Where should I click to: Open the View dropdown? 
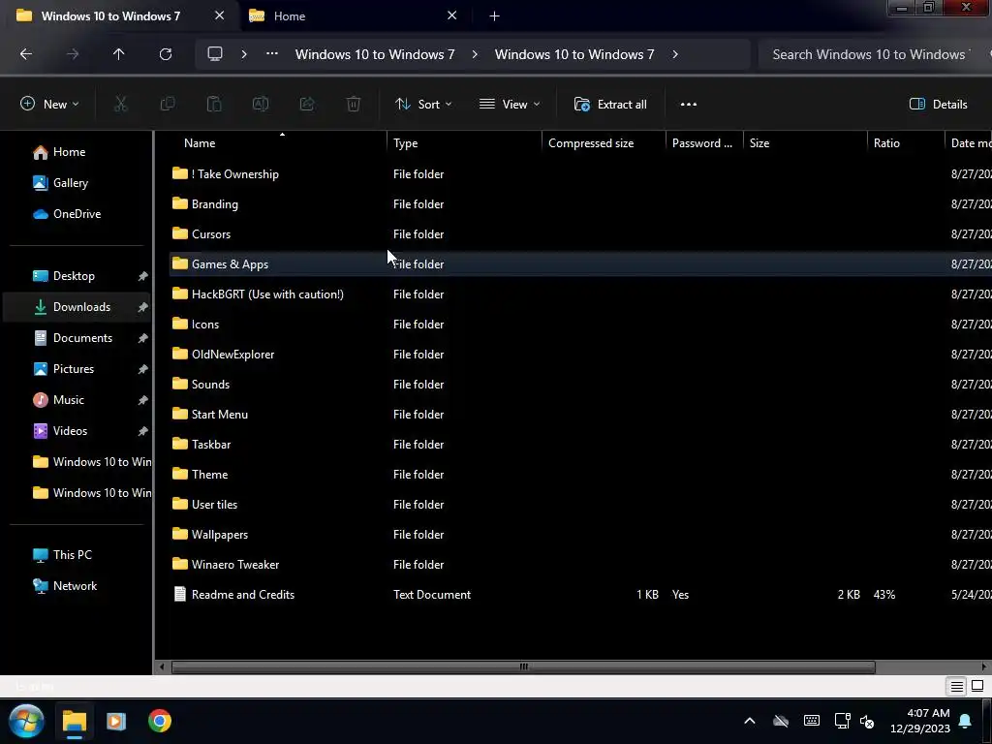click(510, 105)
